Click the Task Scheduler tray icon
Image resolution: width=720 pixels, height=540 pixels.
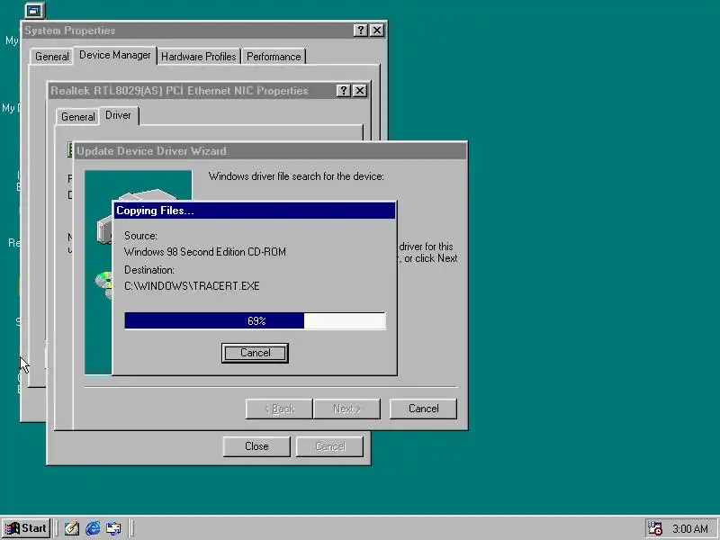[x=654, y=528]
